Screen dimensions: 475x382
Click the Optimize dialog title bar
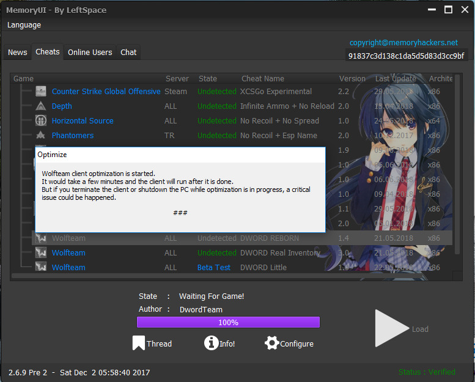pyautogui.click(x=180, y=155)
